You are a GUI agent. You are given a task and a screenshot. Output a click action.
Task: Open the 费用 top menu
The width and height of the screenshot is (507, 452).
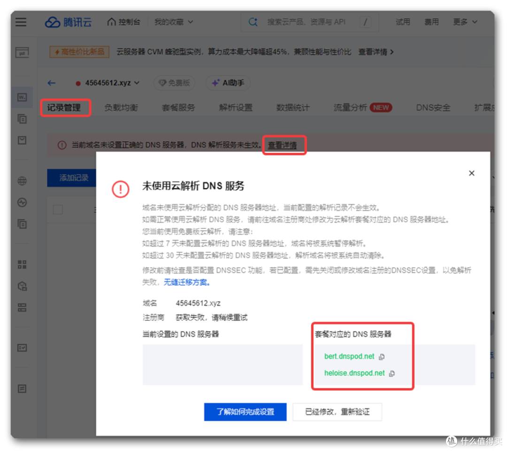(431, 22)
